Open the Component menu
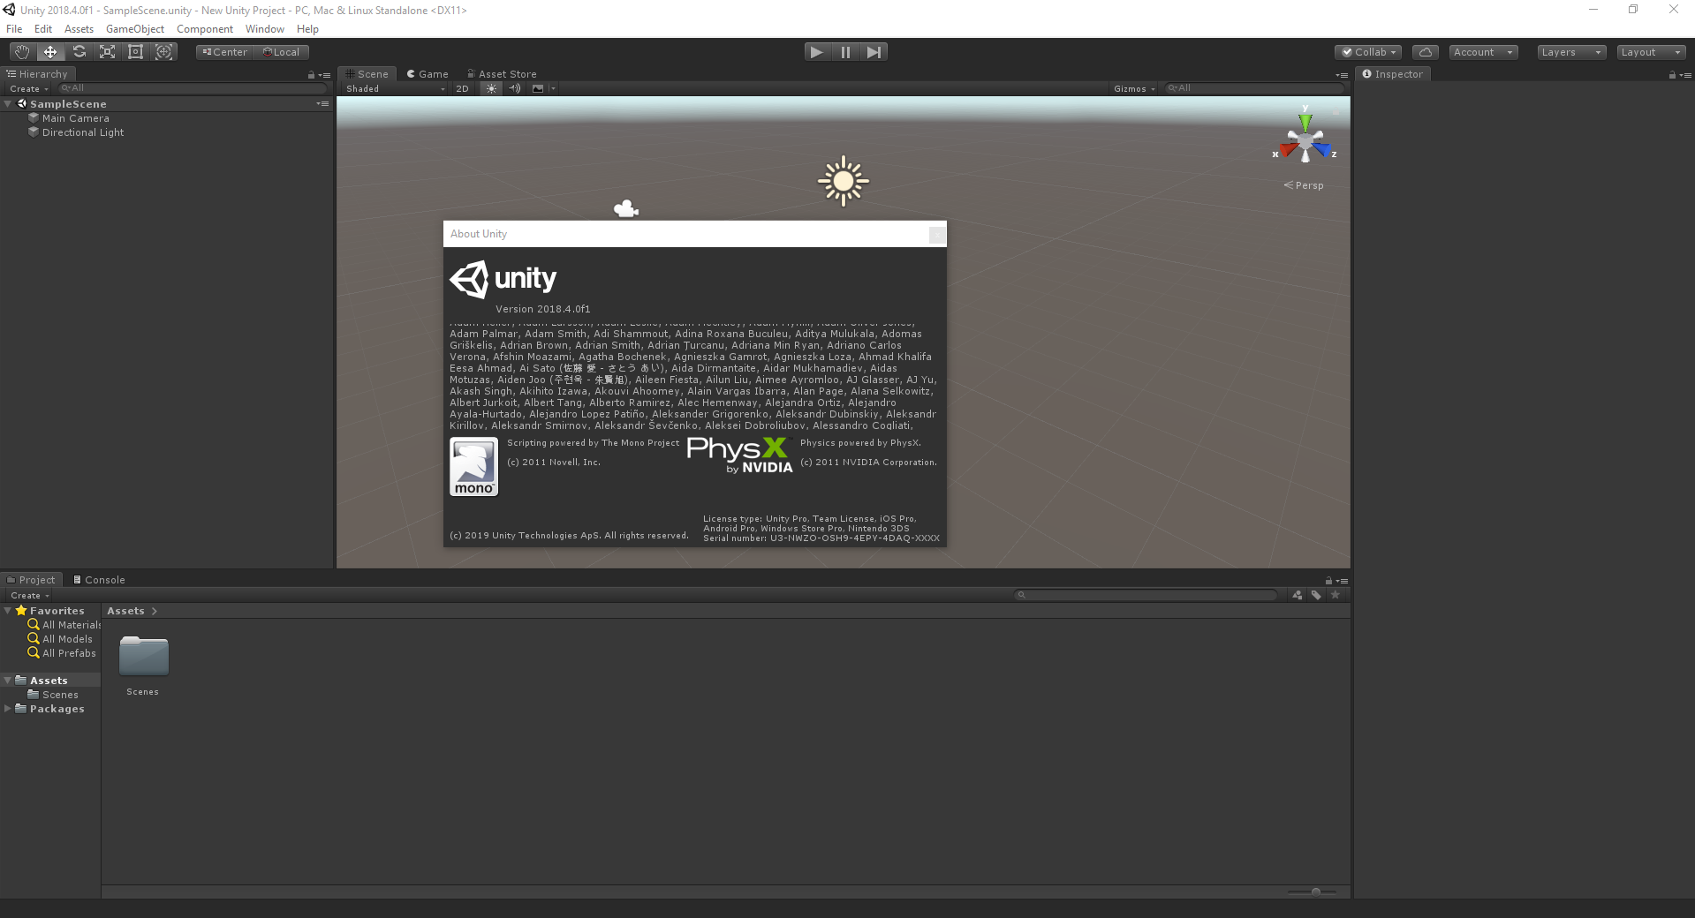 tap(205, 29)
